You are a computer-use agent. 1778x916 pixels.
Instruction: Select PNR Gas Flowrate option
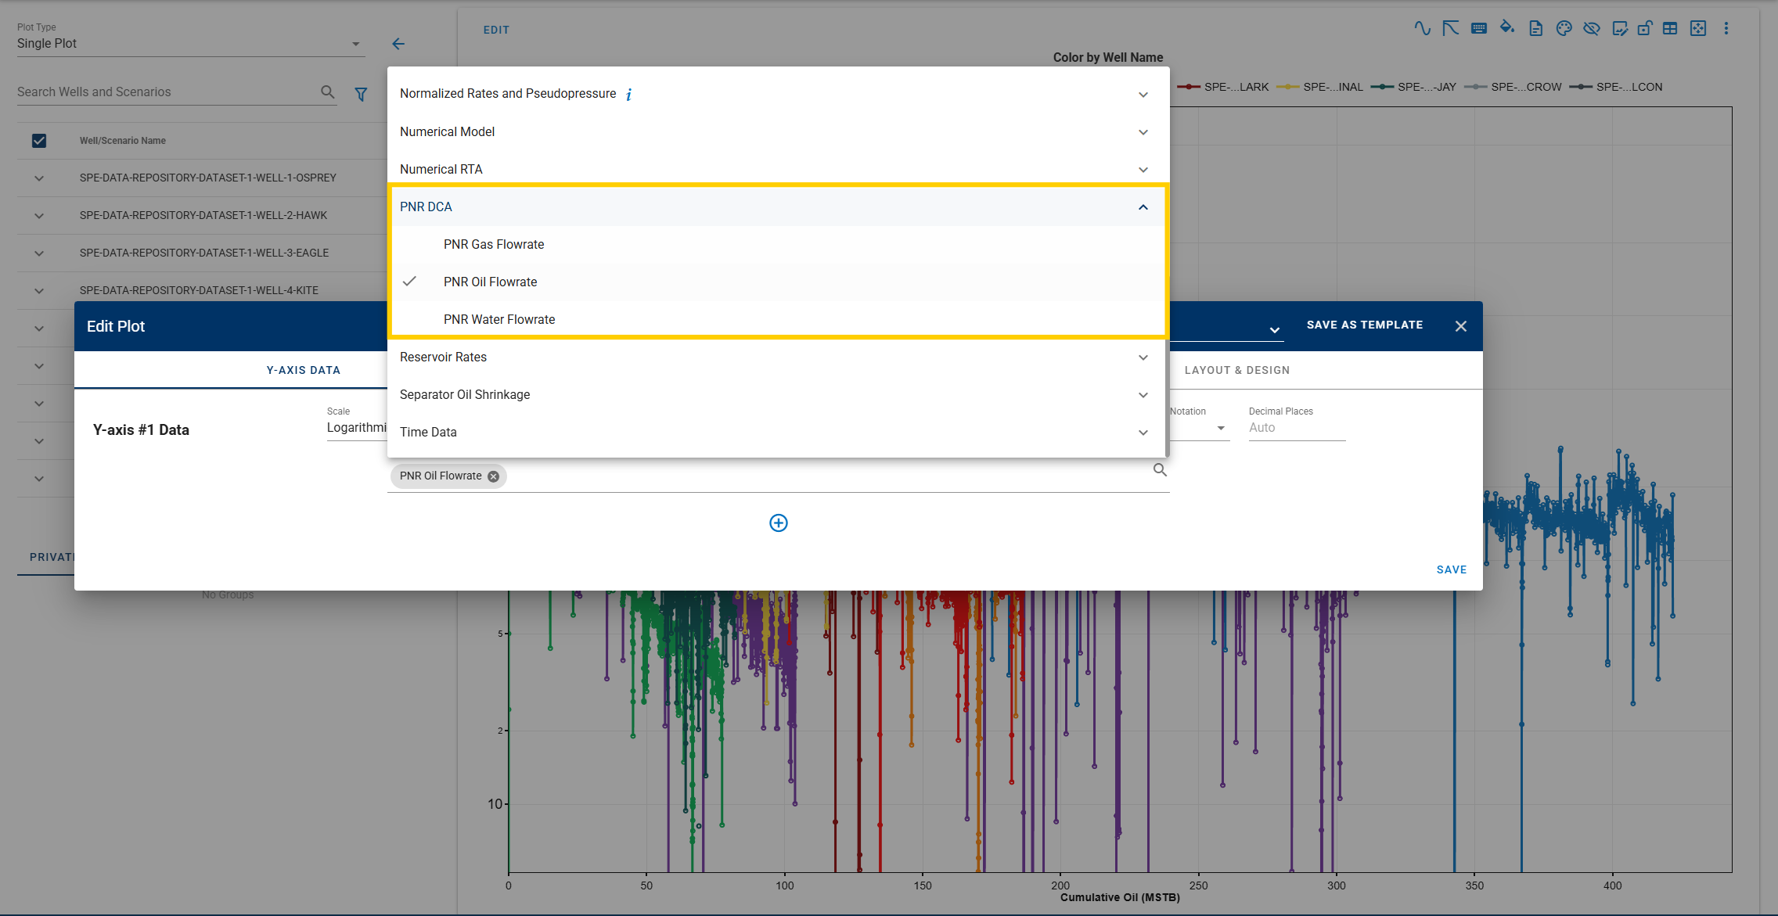click(493, 244)
